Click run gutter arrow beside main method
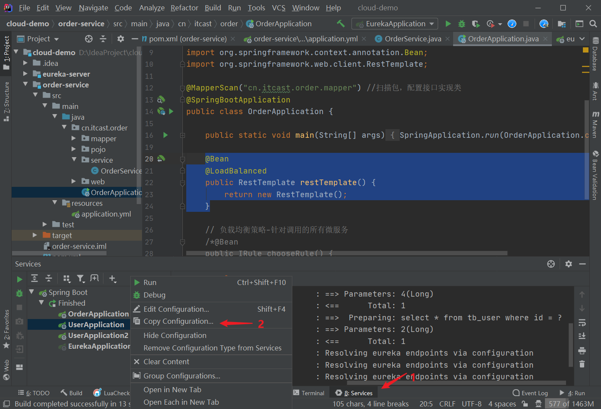This screenshot has width=601, height=409. pyautogui.click(x=165, y=135)
